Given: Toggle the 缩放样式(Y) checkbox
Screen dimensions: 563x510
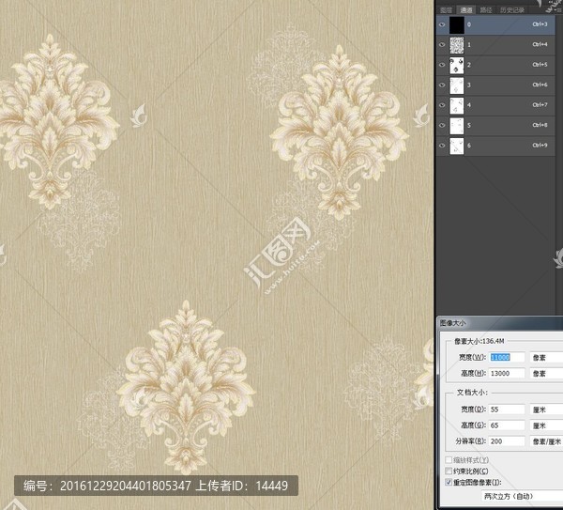Looking at the screenshot, I should click(449, 459).
